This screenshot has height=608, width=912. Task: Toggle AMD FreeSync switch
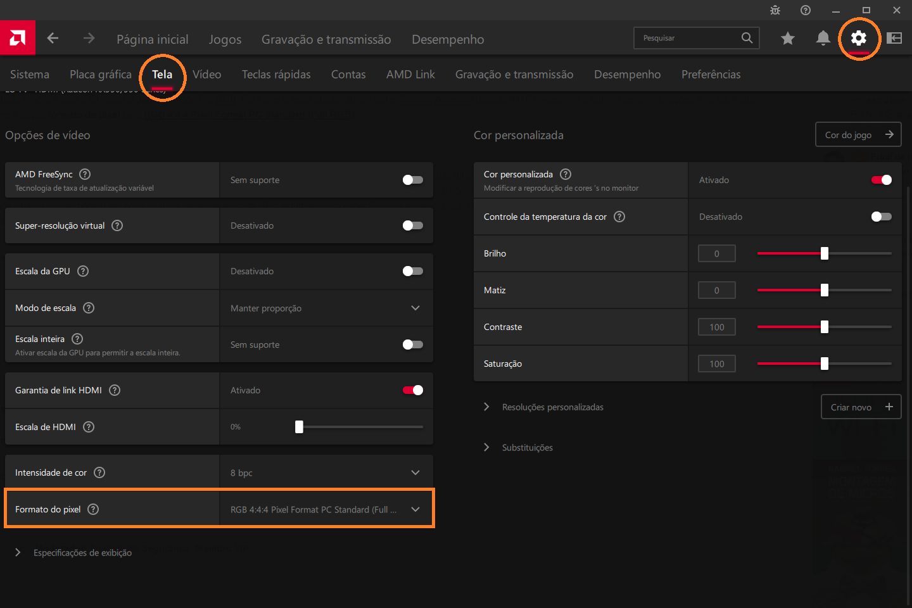tap(413, 180)
